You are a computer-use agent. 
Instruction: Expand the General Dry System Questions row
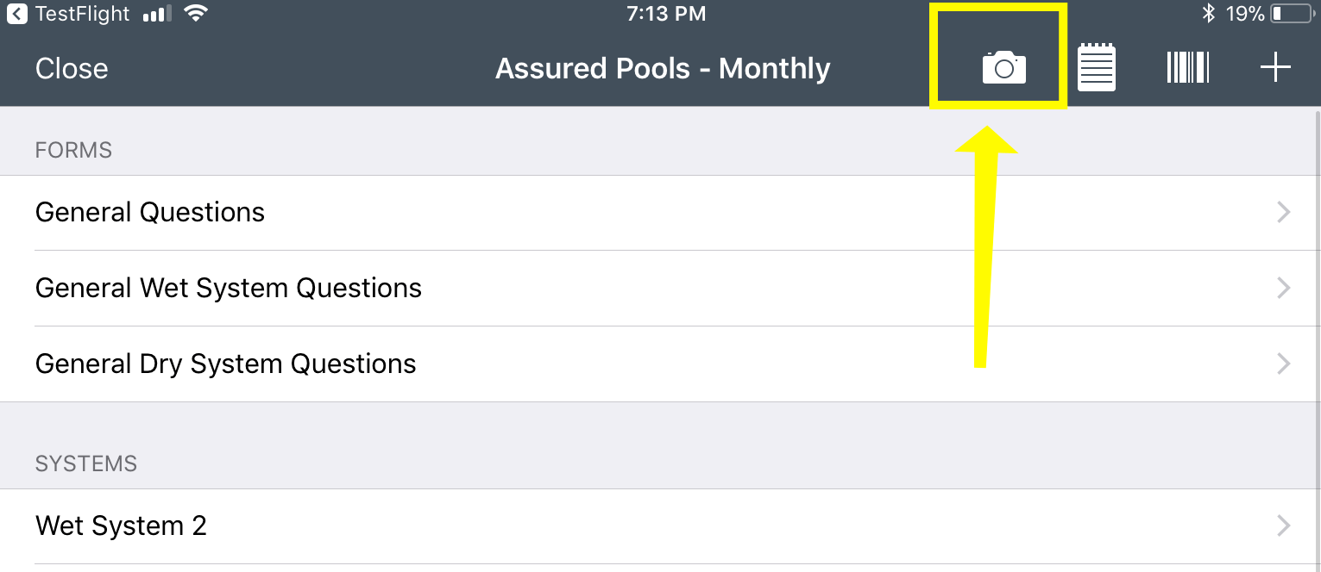point(1283,364)
